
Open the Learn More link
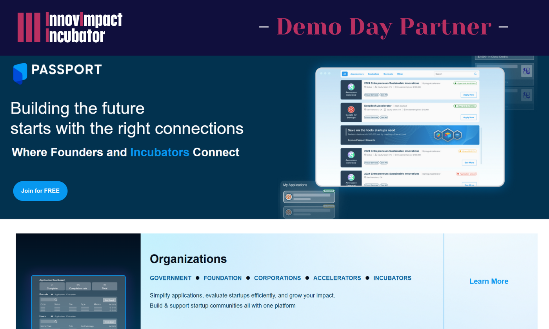point(489,281)
